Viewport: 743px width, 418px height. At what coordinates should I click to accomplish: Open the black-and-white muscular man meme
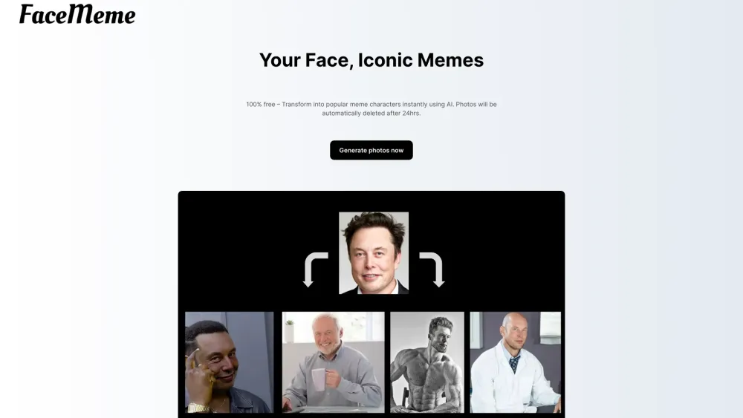(x=427, y=362)
